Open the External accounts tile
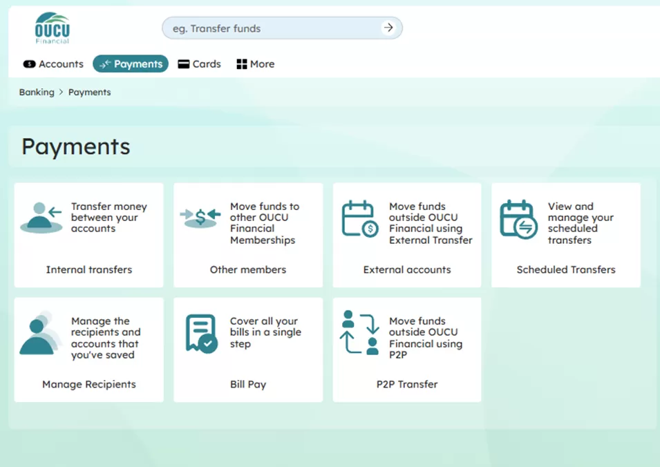The height and width of the screenshot is (467, 660). 406,235
